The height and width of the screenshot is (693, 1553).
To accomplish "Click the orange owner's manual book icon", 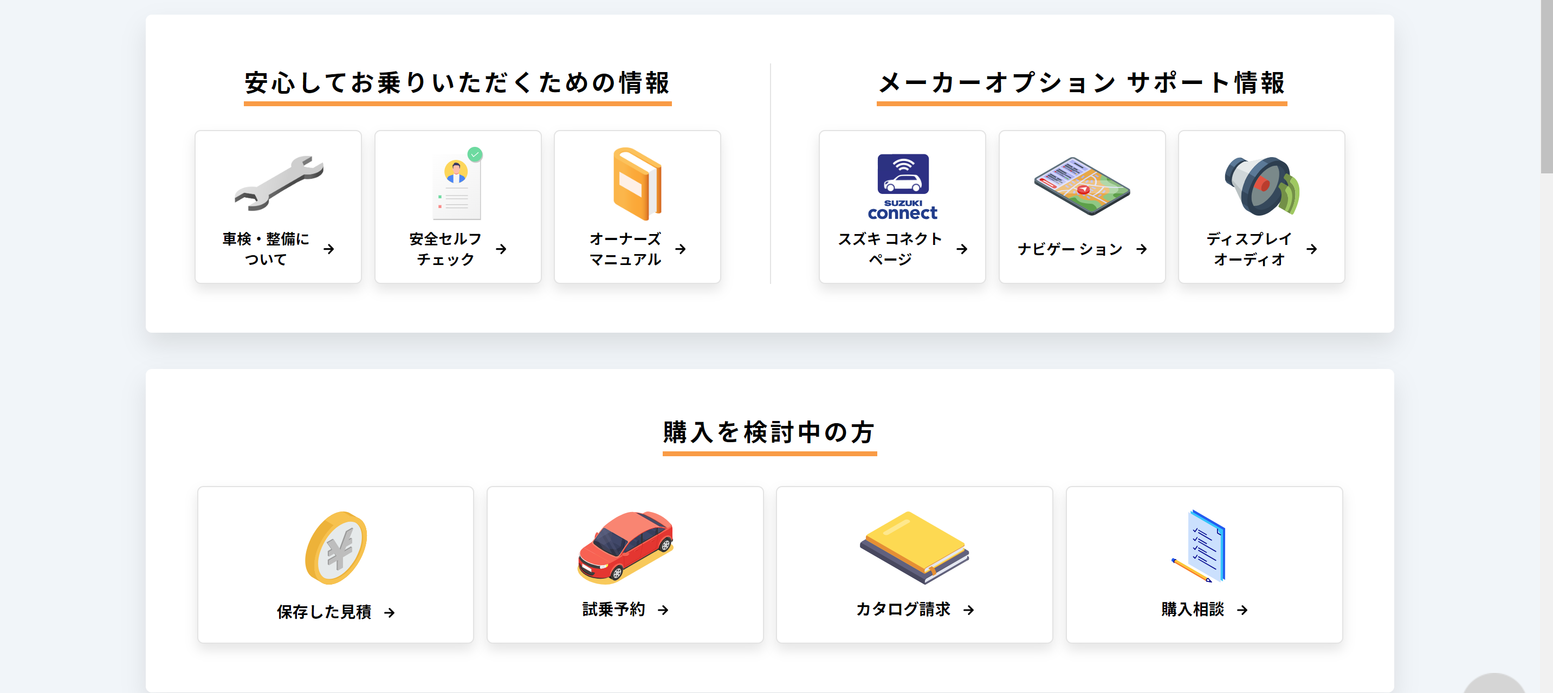I will [x=637, y=184].
